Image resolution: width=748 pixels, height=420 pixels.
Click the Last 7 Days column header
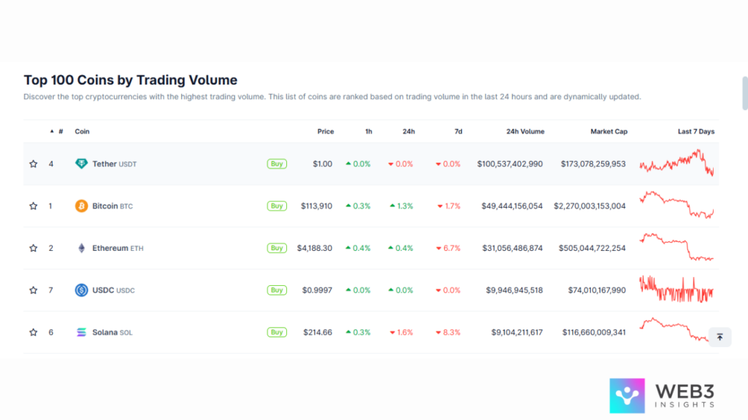tap(696, 131)
